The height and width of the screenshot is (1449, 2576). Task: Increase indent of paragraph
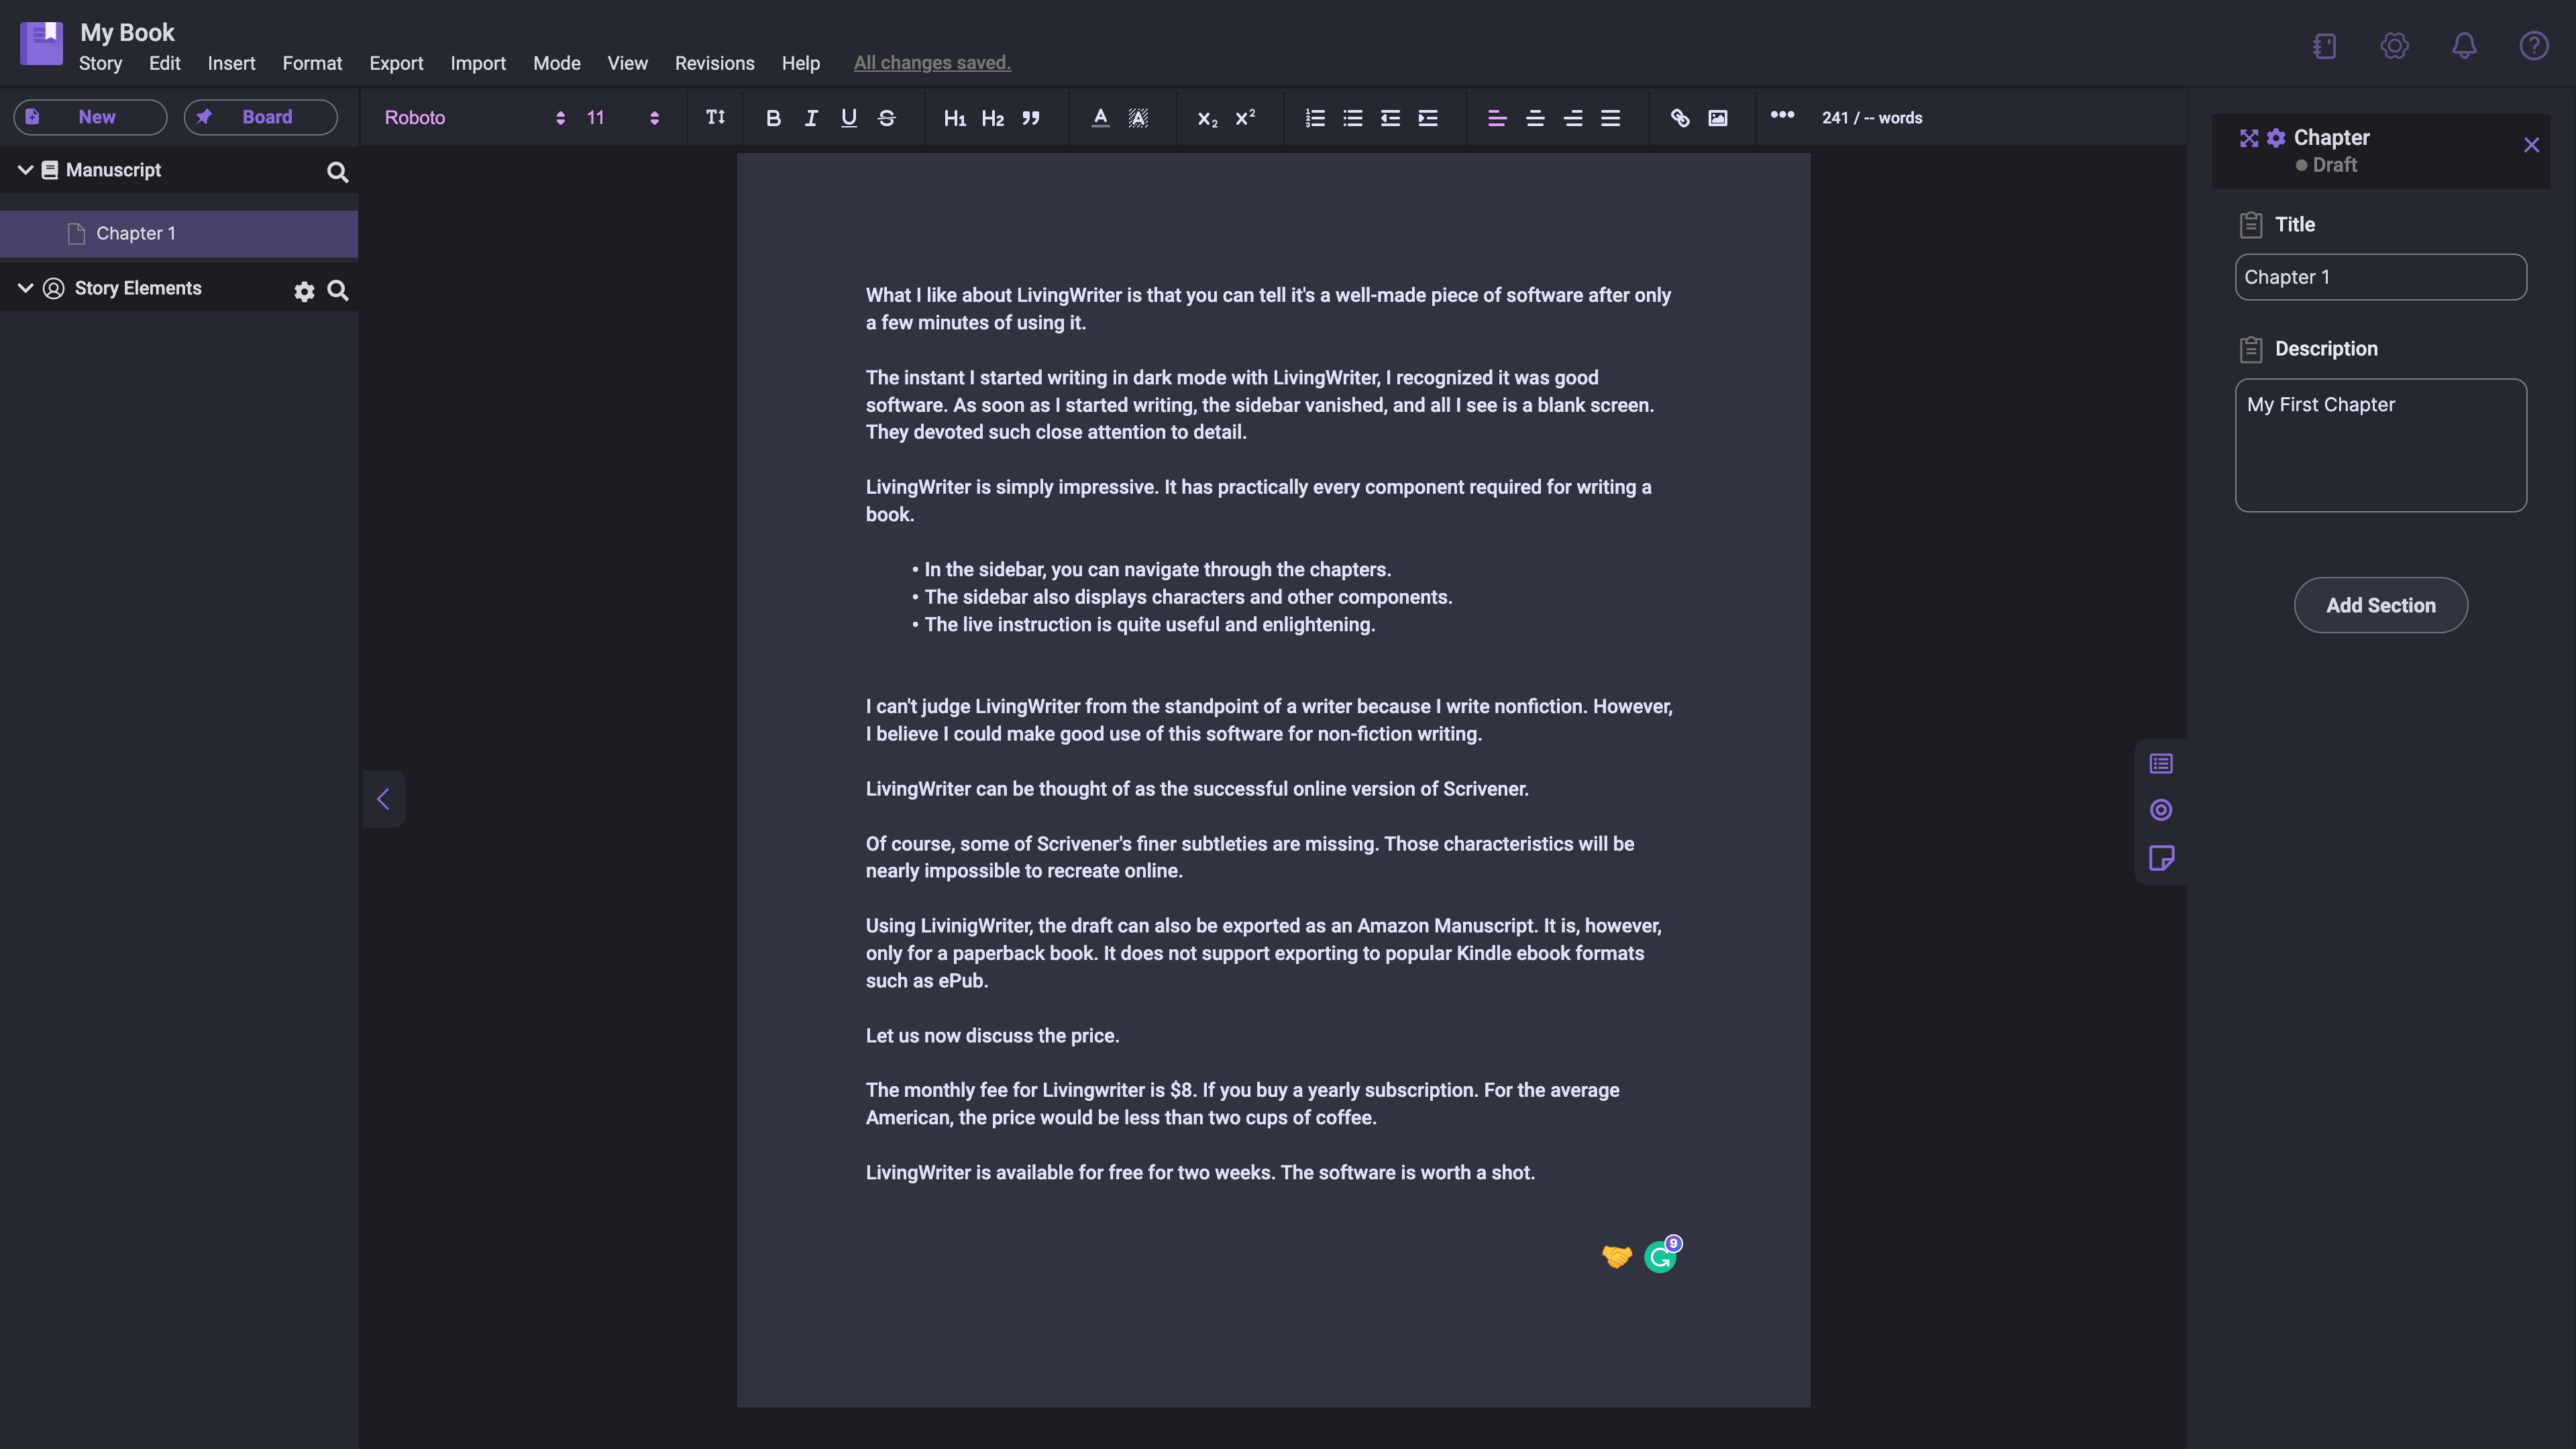pyautogui.click(x=1428, y=118)
